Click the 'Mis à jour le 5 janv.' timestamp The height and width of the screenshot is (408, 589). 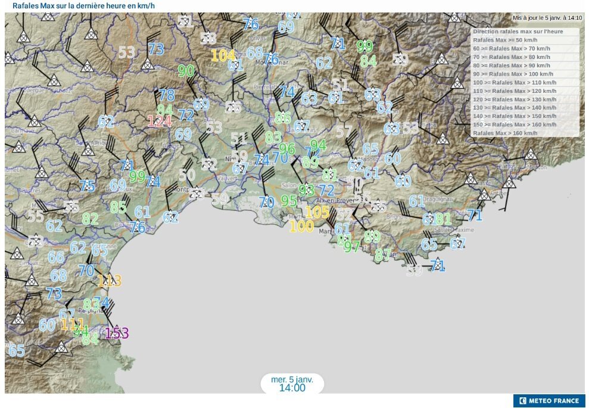point(547,18)
